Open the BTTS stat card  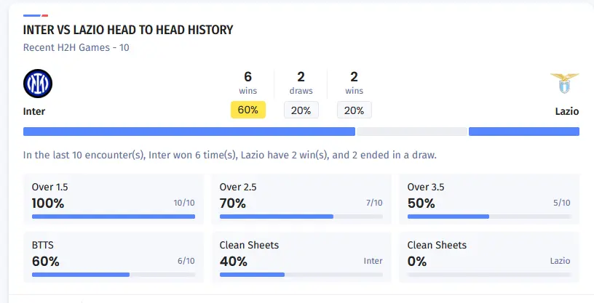pyautogui.click(x=113, y=256)
